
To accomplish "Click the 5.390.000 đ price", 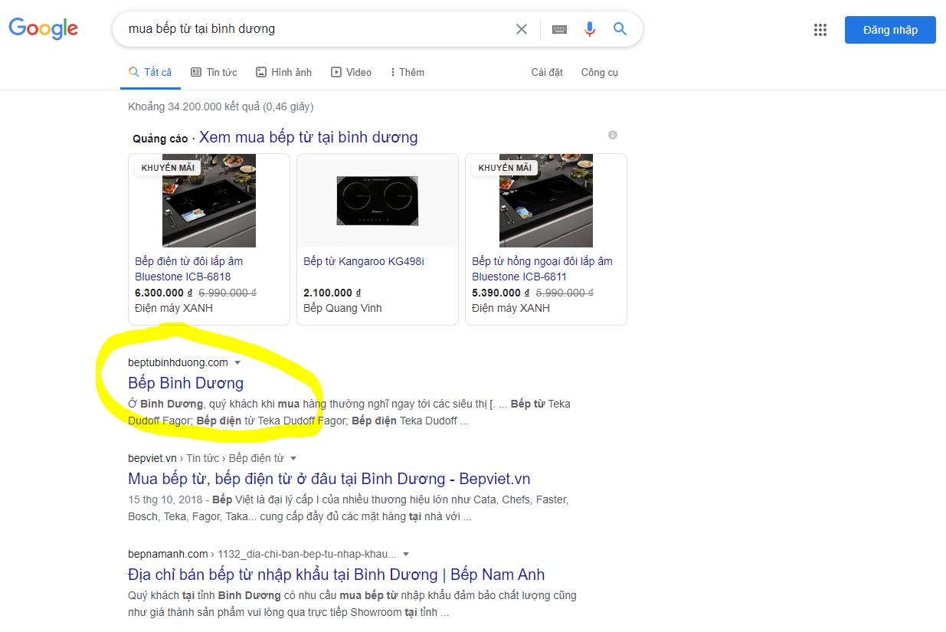I will click(x=501, y=293).
